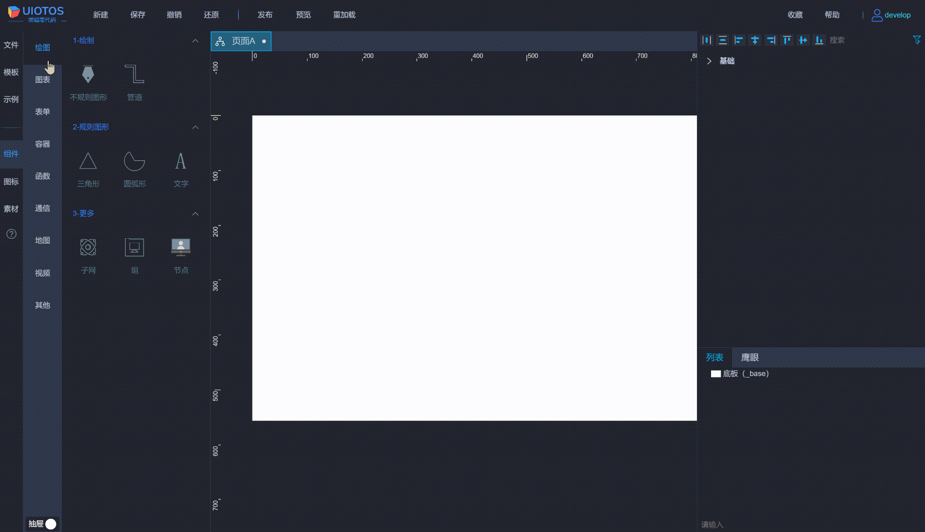Select the 节点 node component
This screenshot has width=925, height=532.
(x=180, y=253)
